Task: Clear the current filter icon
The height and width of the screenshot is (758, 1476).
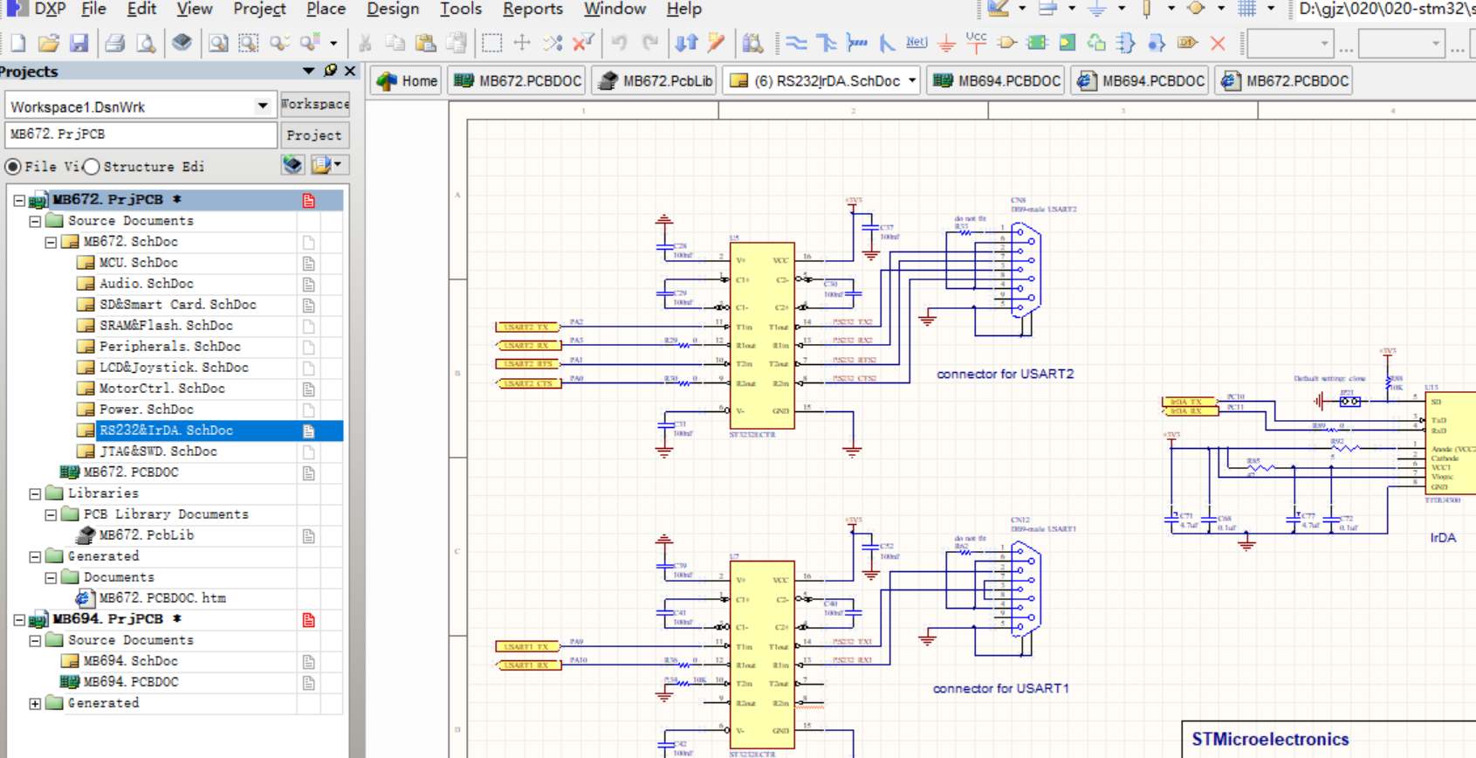Action: click(x=583, y=43)
